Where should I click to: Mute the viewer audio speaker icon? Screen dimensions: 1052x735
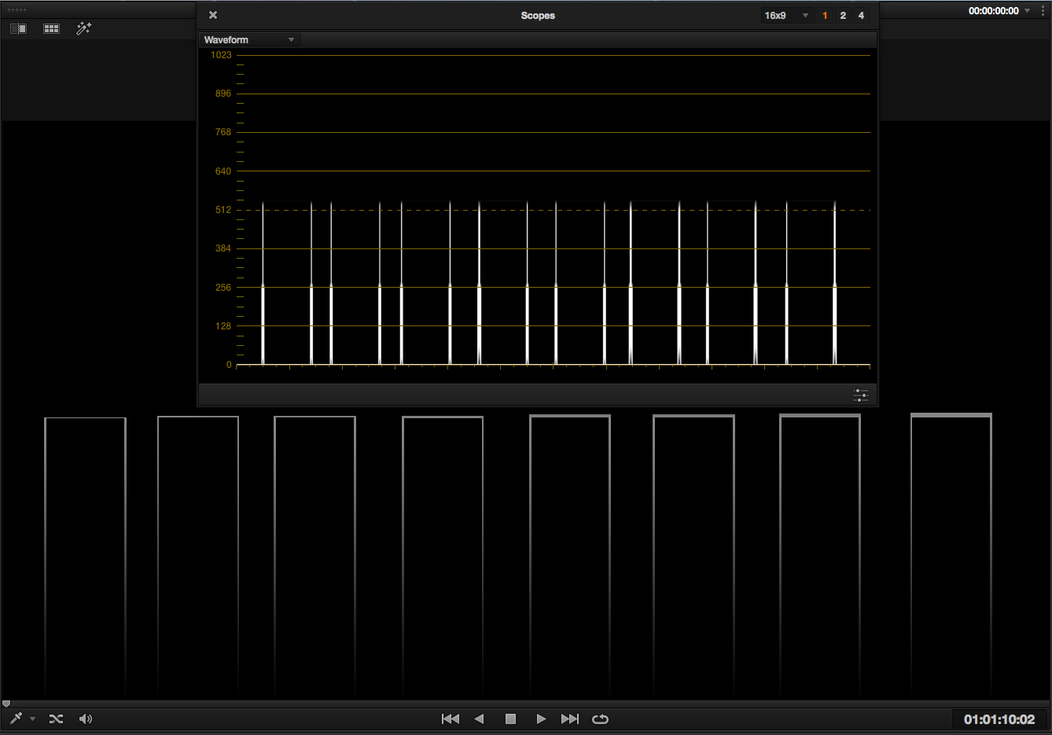click(x=86, y=718)
